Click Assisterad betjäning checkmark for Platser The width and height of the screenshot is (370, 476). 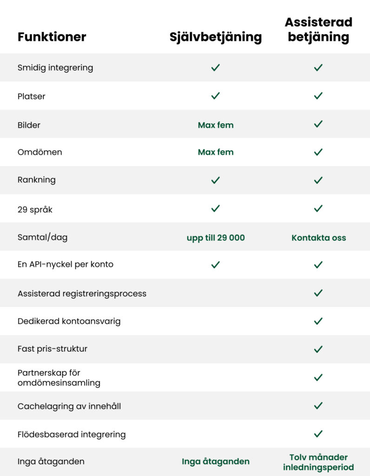[318, 96]
